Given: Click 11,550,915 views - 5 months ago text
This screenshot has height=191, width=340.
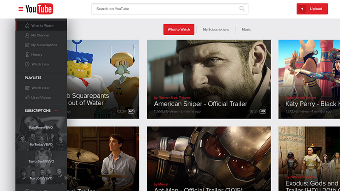Looking at the screenshot, I should [x=177, y=111].
